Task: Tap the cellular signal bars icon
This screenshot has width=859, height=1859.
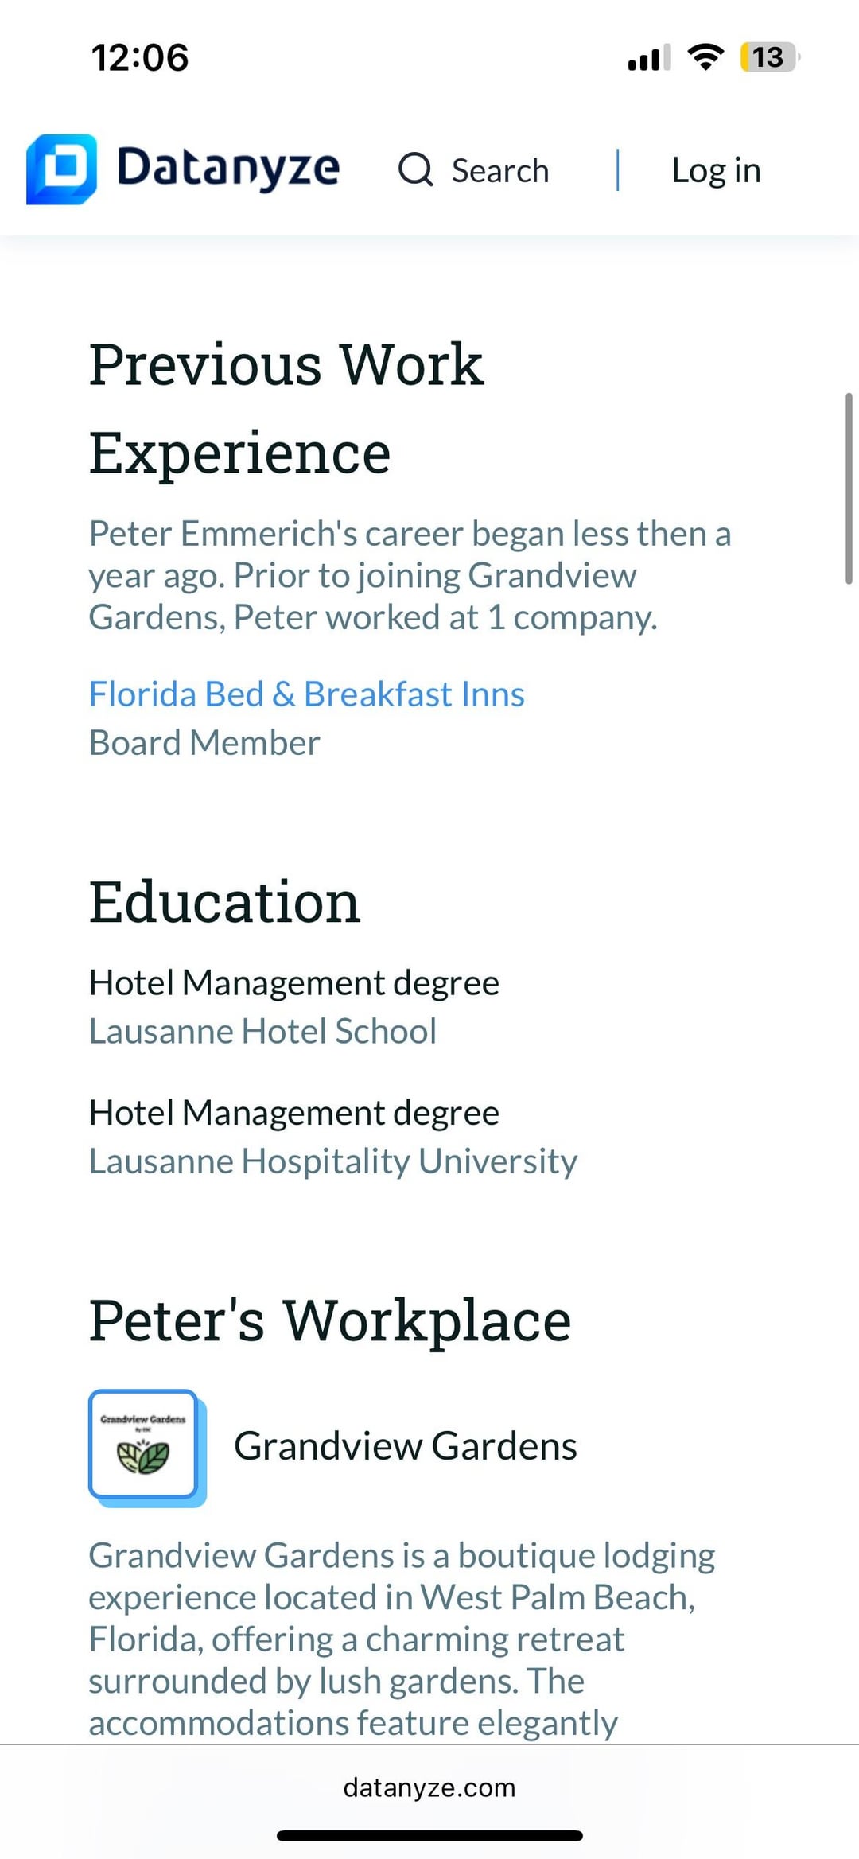Action: (x=648, y=58)
